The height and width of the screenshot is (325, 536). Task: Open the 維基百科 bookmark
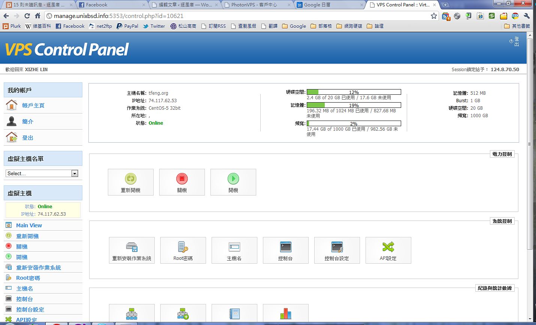tap(38, 26)
